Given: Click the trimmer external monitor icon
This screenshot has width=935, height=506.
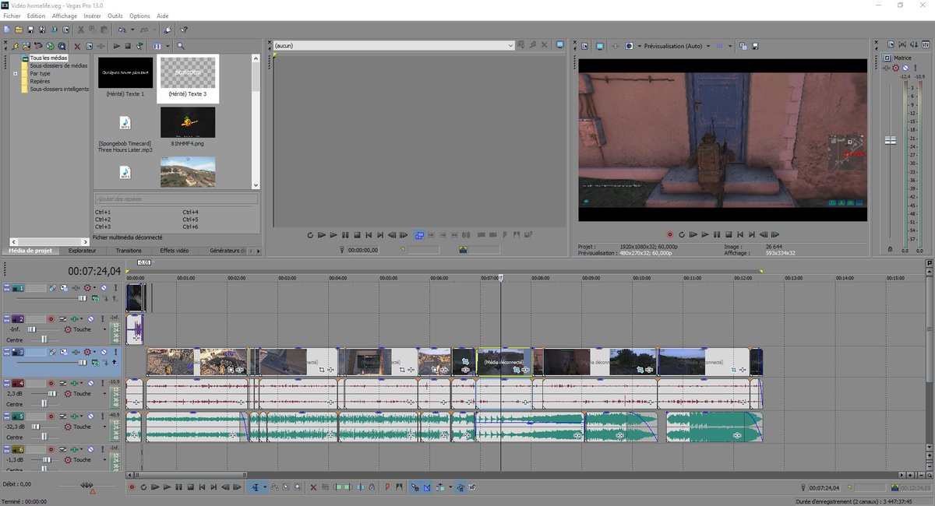Looking at the screenshot, I should [559, 45].
